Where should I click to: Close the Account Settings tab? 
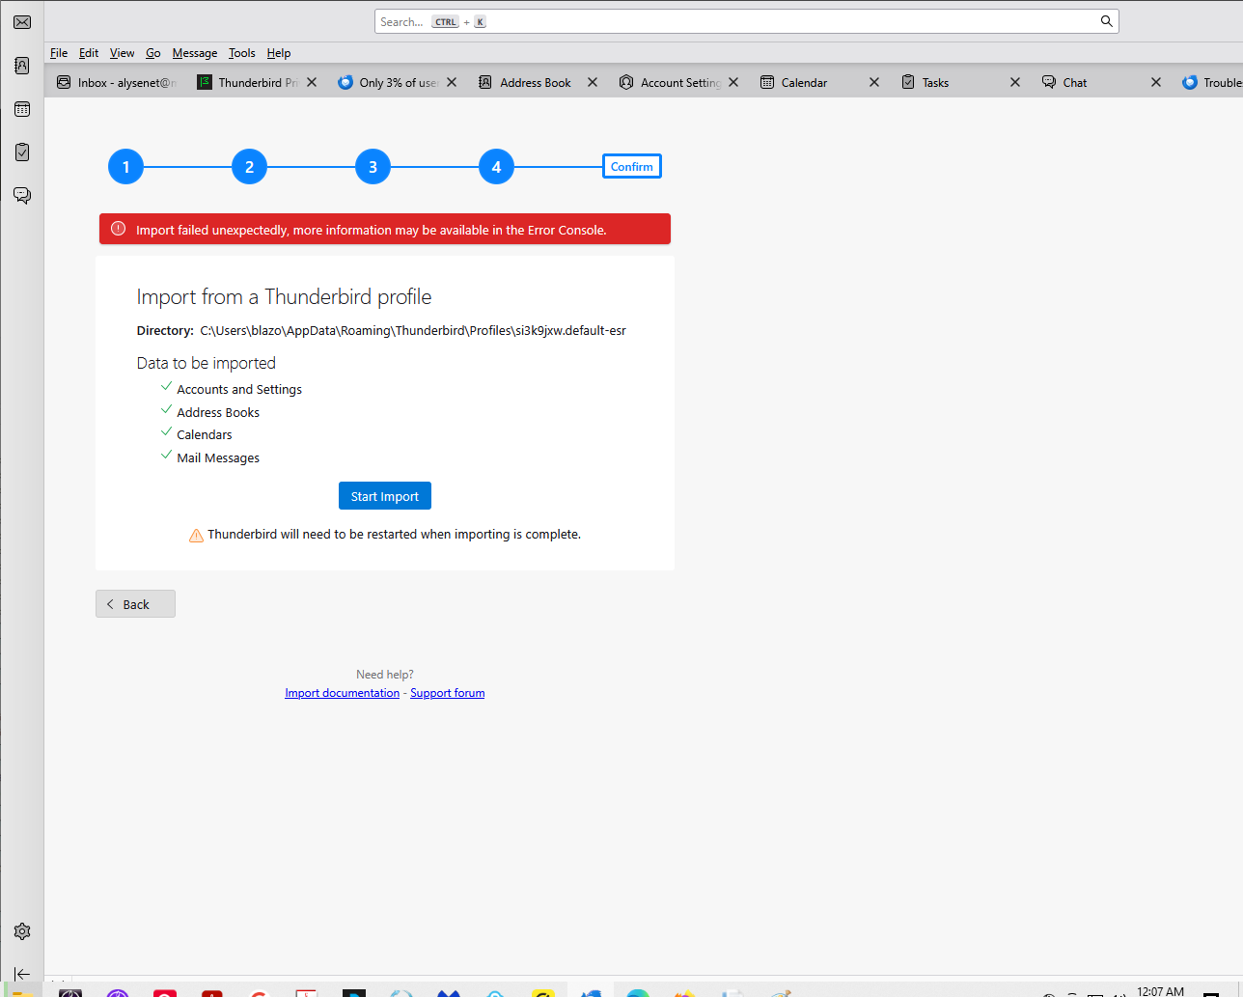click(733, 83)
